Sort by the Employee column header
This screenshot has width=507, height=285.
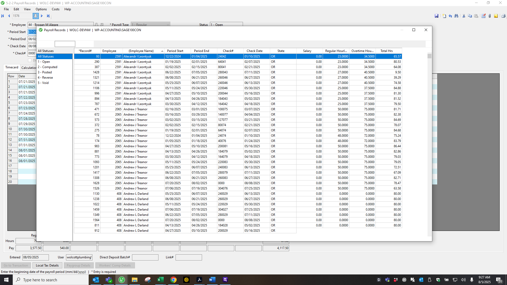pyautogui.click(x=111, y=51)
